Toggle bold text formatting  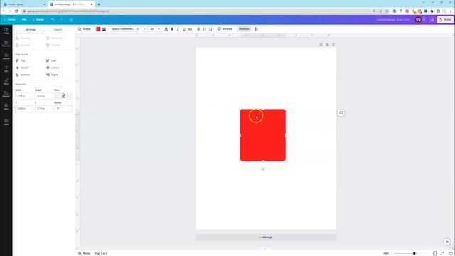click(x=172, y=29)
